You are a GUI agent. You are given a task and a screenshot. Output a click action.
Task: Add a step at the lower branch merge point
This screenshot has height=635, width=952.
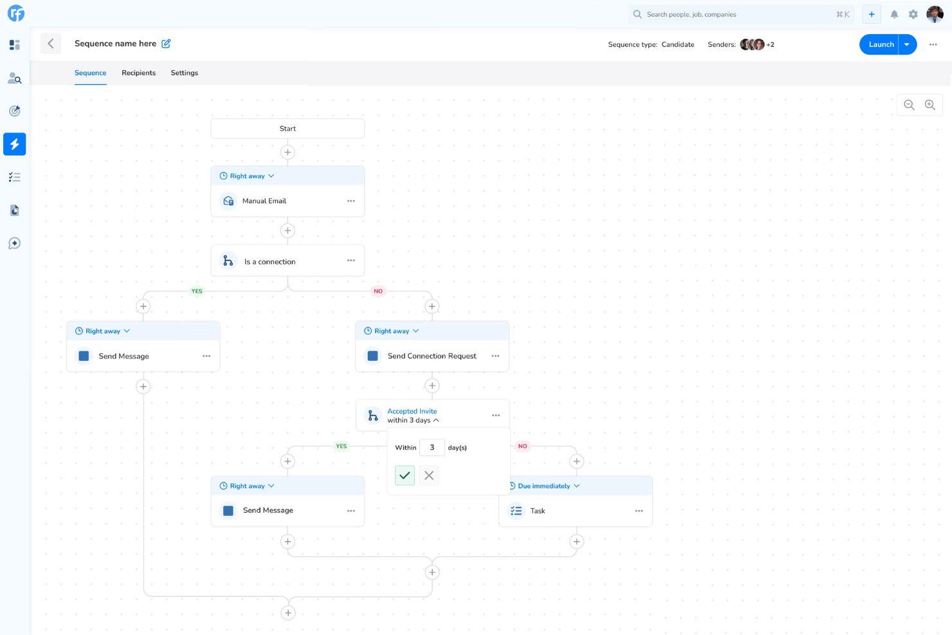pos(432,572)
